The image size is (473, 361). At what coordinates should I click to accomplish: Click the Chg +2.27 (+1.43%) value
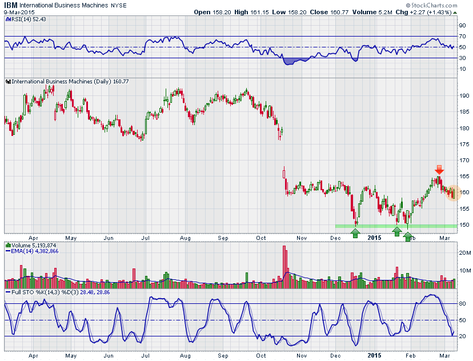point(423,13)
